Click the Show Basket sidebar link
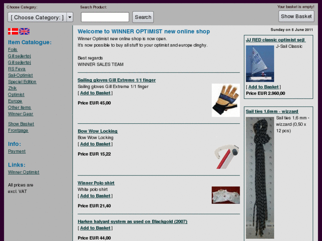 (x=21, y=124)
